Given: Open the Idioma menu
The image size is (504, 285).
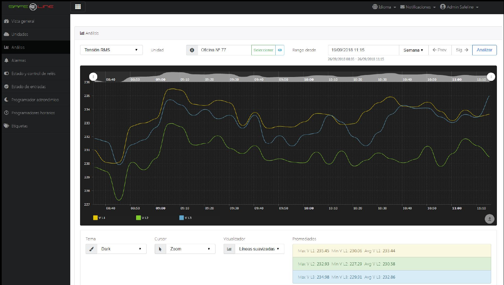Looking at the screenshot, I should (384, 7).
